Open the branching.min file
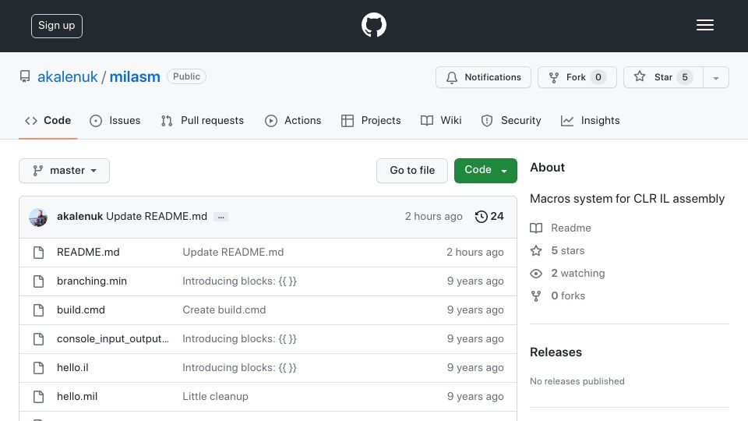The width and height of the screenshot is (748, 421). tap(92, 281)
